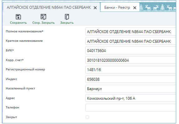The width and height of the screenshot is (179, 124).
Task: Click the Индекс label
Action: pyautogui.click(x=12, y=79)
